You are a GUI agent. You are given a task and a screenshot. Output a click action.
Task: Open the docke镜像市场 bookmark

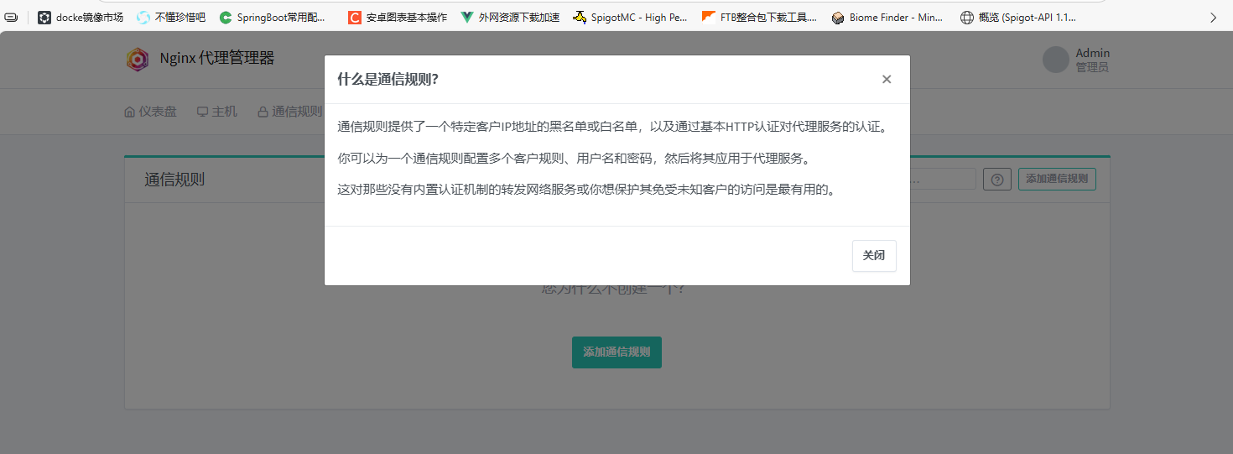point(81,17)
